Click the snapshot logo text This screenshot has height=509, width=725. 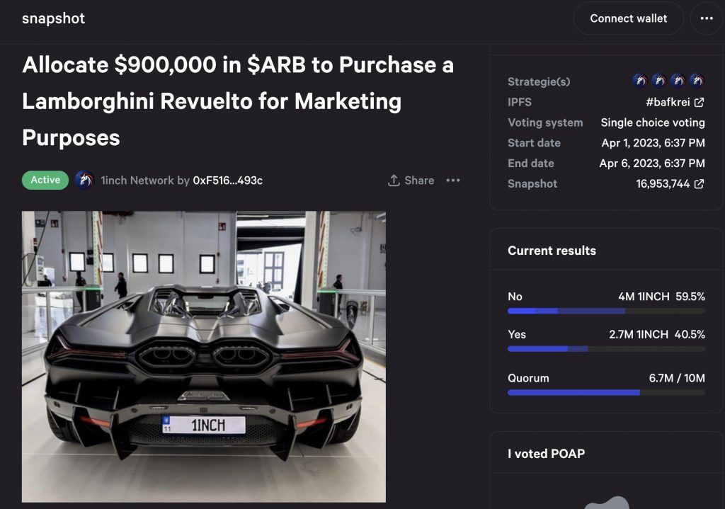coord(53,18)
